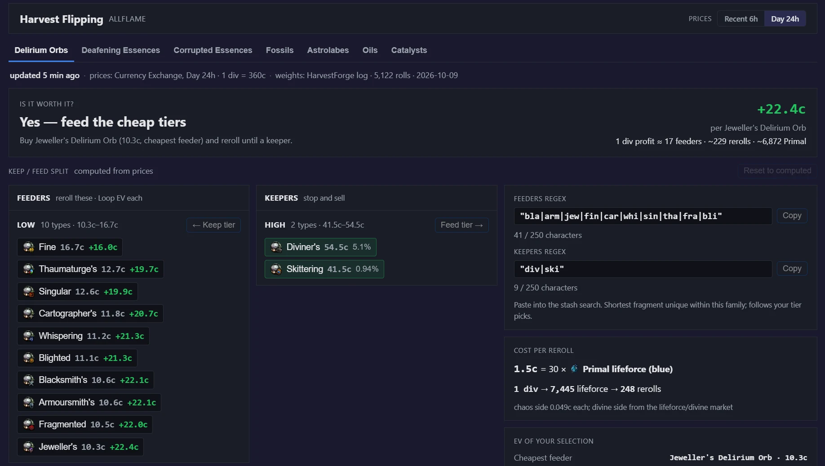Copy the keepers regex
Image resolution: width=825 pixels, height=466 pixels.
(792, 269)
